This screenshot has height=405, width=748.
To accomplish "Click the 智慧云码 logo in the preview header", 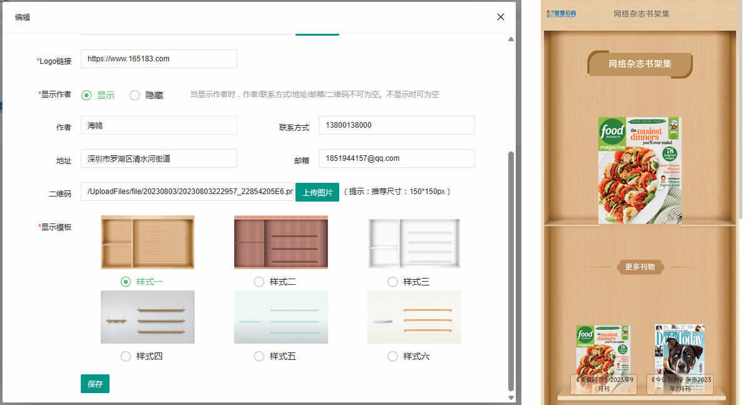I will (x=561, y=14).
